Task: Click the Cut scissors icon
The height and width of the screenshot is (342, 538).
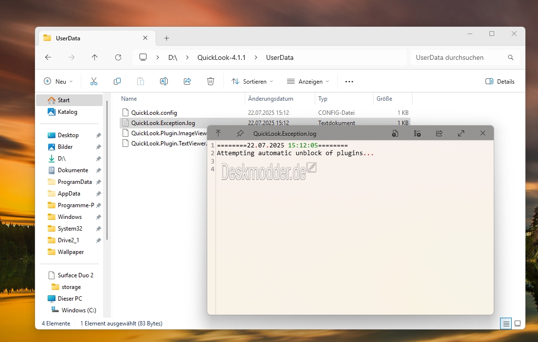Action: [x=94, y=81]
